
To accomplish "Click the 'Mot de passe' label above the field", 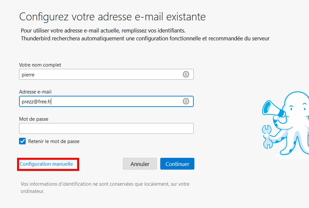I will [34, 119].
